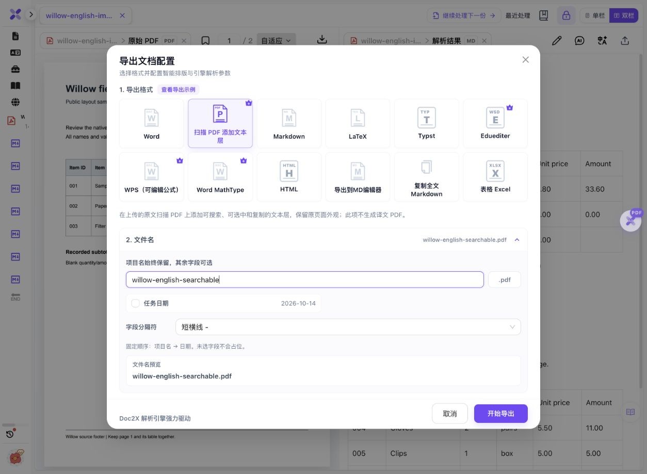Pick the HTML export format
Image resolution: width=647 pixels, height=474 pixels.
tap(289, 177)
